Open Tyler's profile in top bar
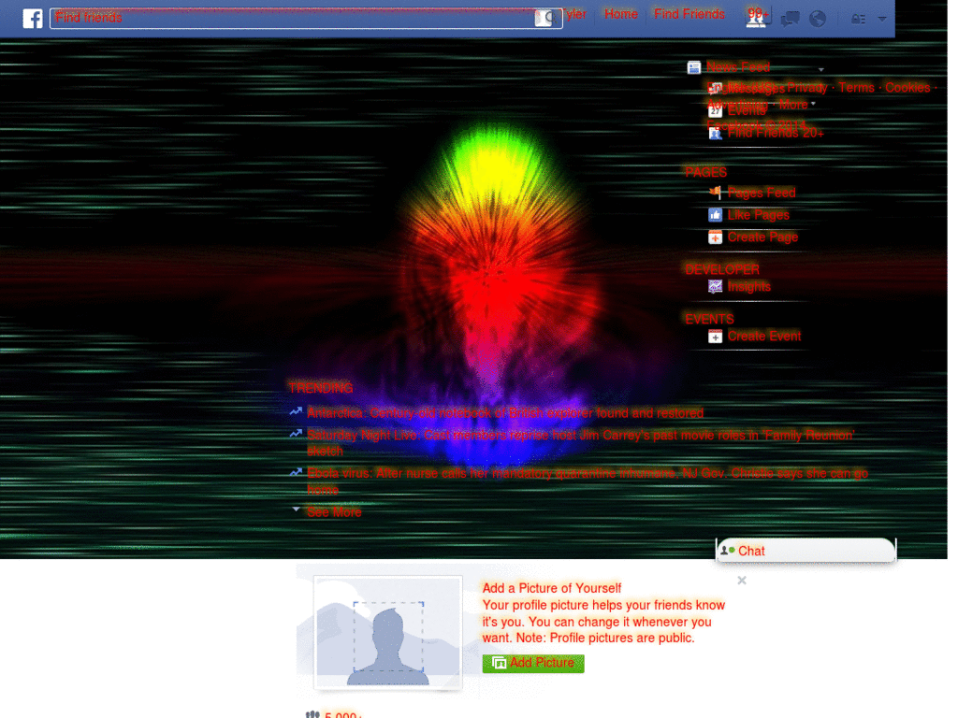958x718 pixels. pyautogui.click(x=576, y=13)
